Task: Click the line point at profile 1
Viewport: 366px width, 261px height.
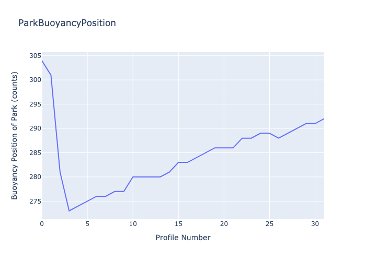Action: [51, 75]
